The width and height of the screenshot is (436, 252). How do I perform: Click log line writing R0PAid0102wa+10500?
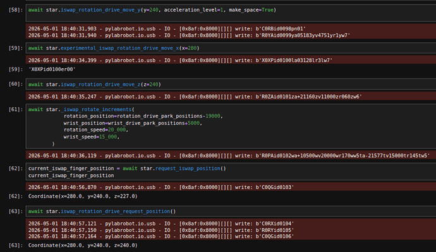[229, 155]
